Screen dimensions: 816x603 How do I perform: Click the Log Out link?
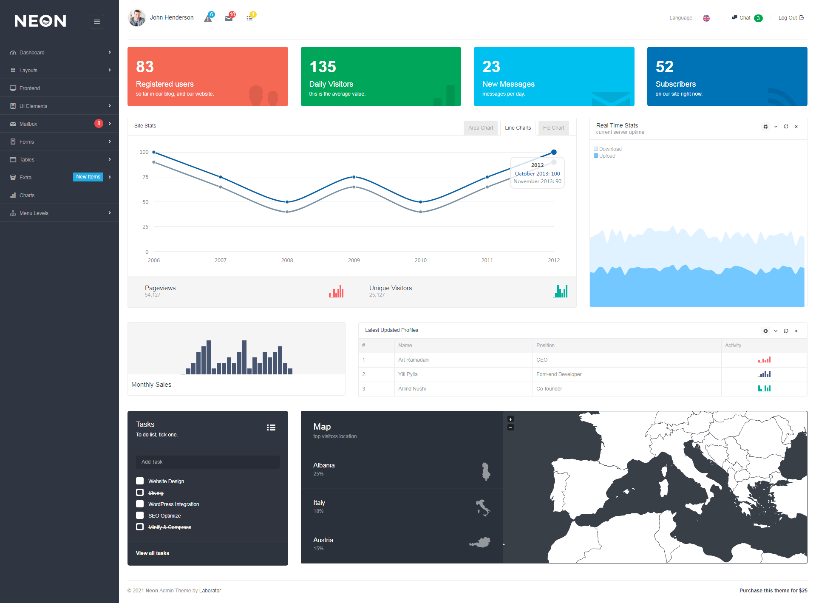[x=790, y=18]
